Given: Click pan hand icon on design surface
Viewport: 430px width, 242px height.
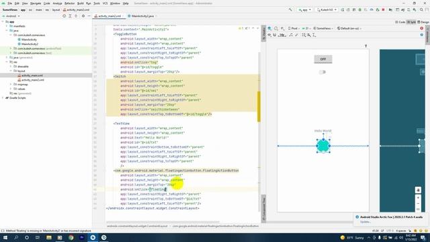Looking at the screenshot, I should (418, 190).
